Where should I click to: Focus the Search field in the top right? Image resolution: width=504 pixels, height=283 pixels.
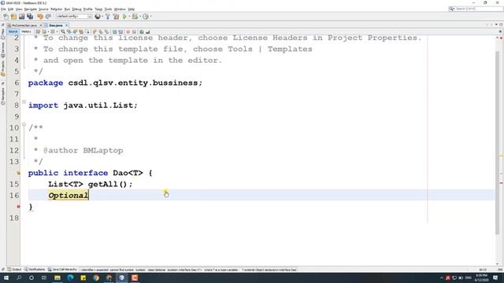[x=476, y=9]
